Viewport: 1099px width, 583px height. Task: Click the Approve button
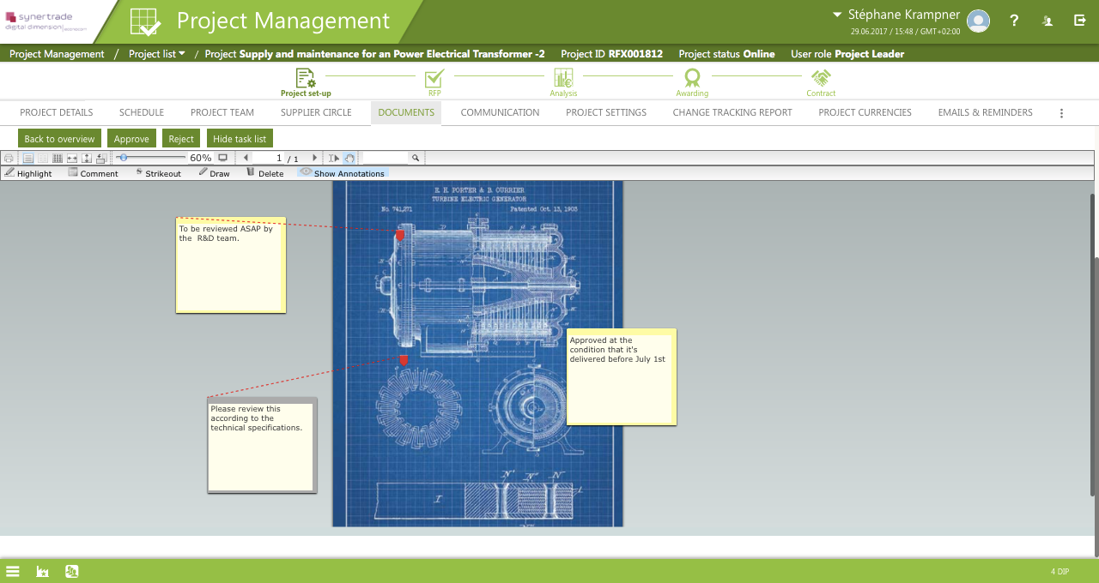pos(131,139)
